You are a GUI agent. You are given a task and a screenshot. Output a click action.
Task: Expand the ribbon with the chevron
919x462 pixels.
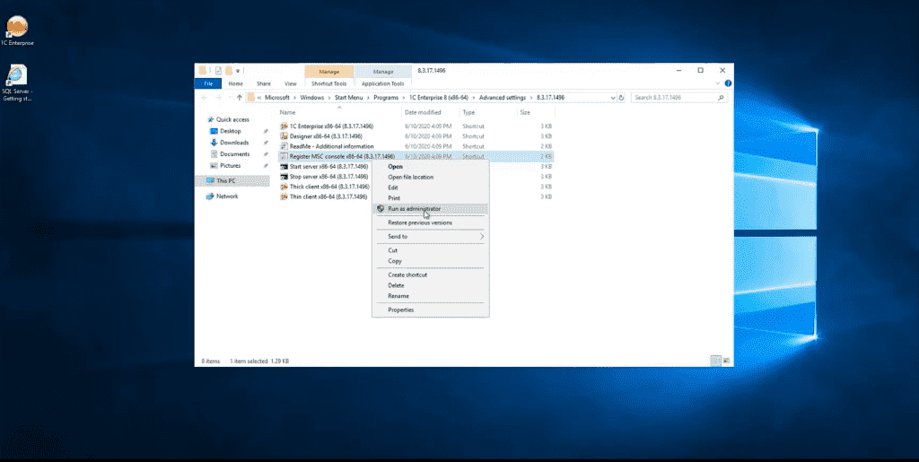pyautogui.click(x=719, y=83)
